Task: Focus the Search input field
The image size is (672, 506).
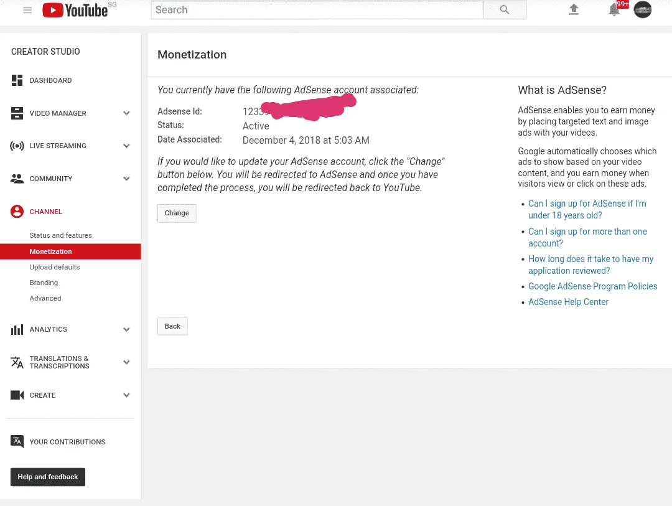Action: [x=317, y=10]
